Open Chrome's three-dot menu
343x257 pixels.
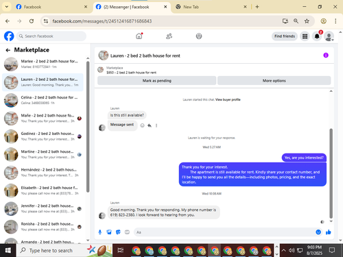click(335, 21)
